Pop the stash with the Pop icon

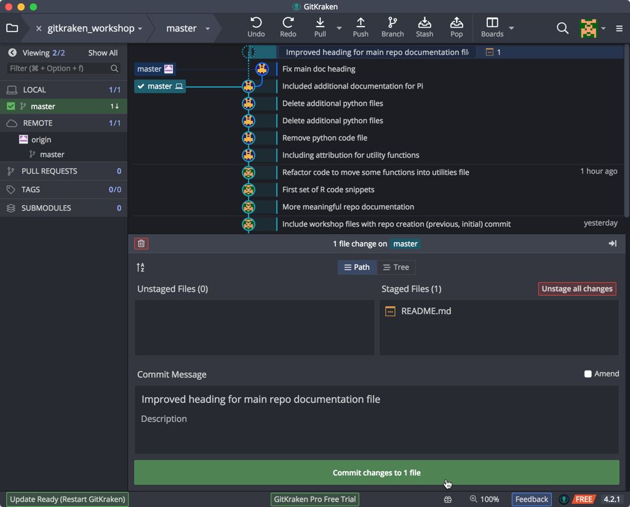[457, 23]
